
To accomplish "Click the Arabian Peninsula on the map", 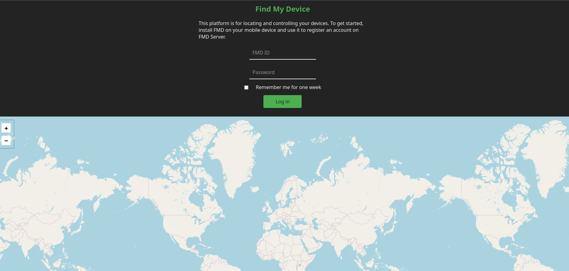I will 309,245.
